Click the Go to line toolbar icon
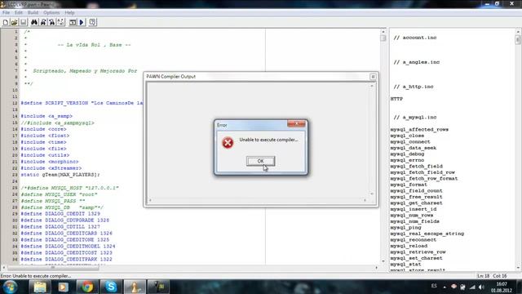 click(x=60, y=22)
